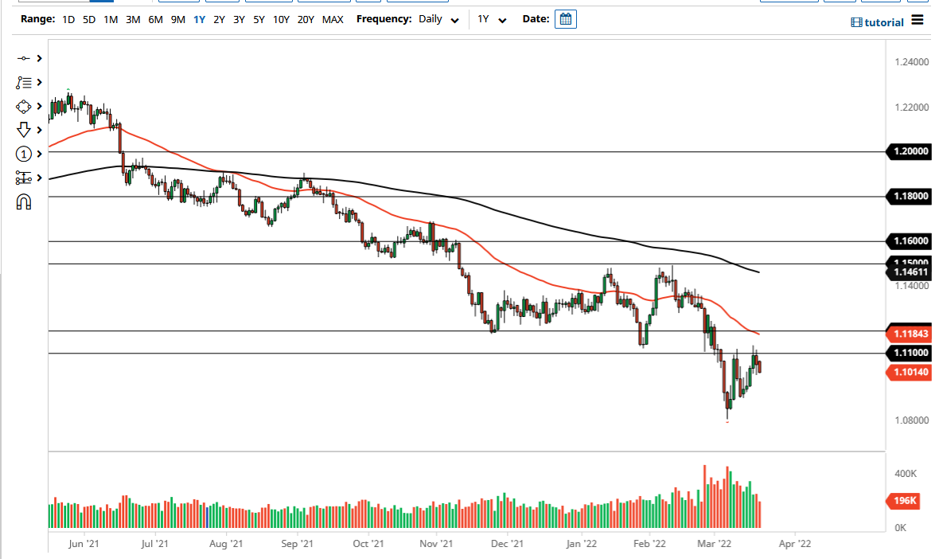The image size is (939, 559).
Task: Open the indicator settings tool
Action: (x=24, y=178)
